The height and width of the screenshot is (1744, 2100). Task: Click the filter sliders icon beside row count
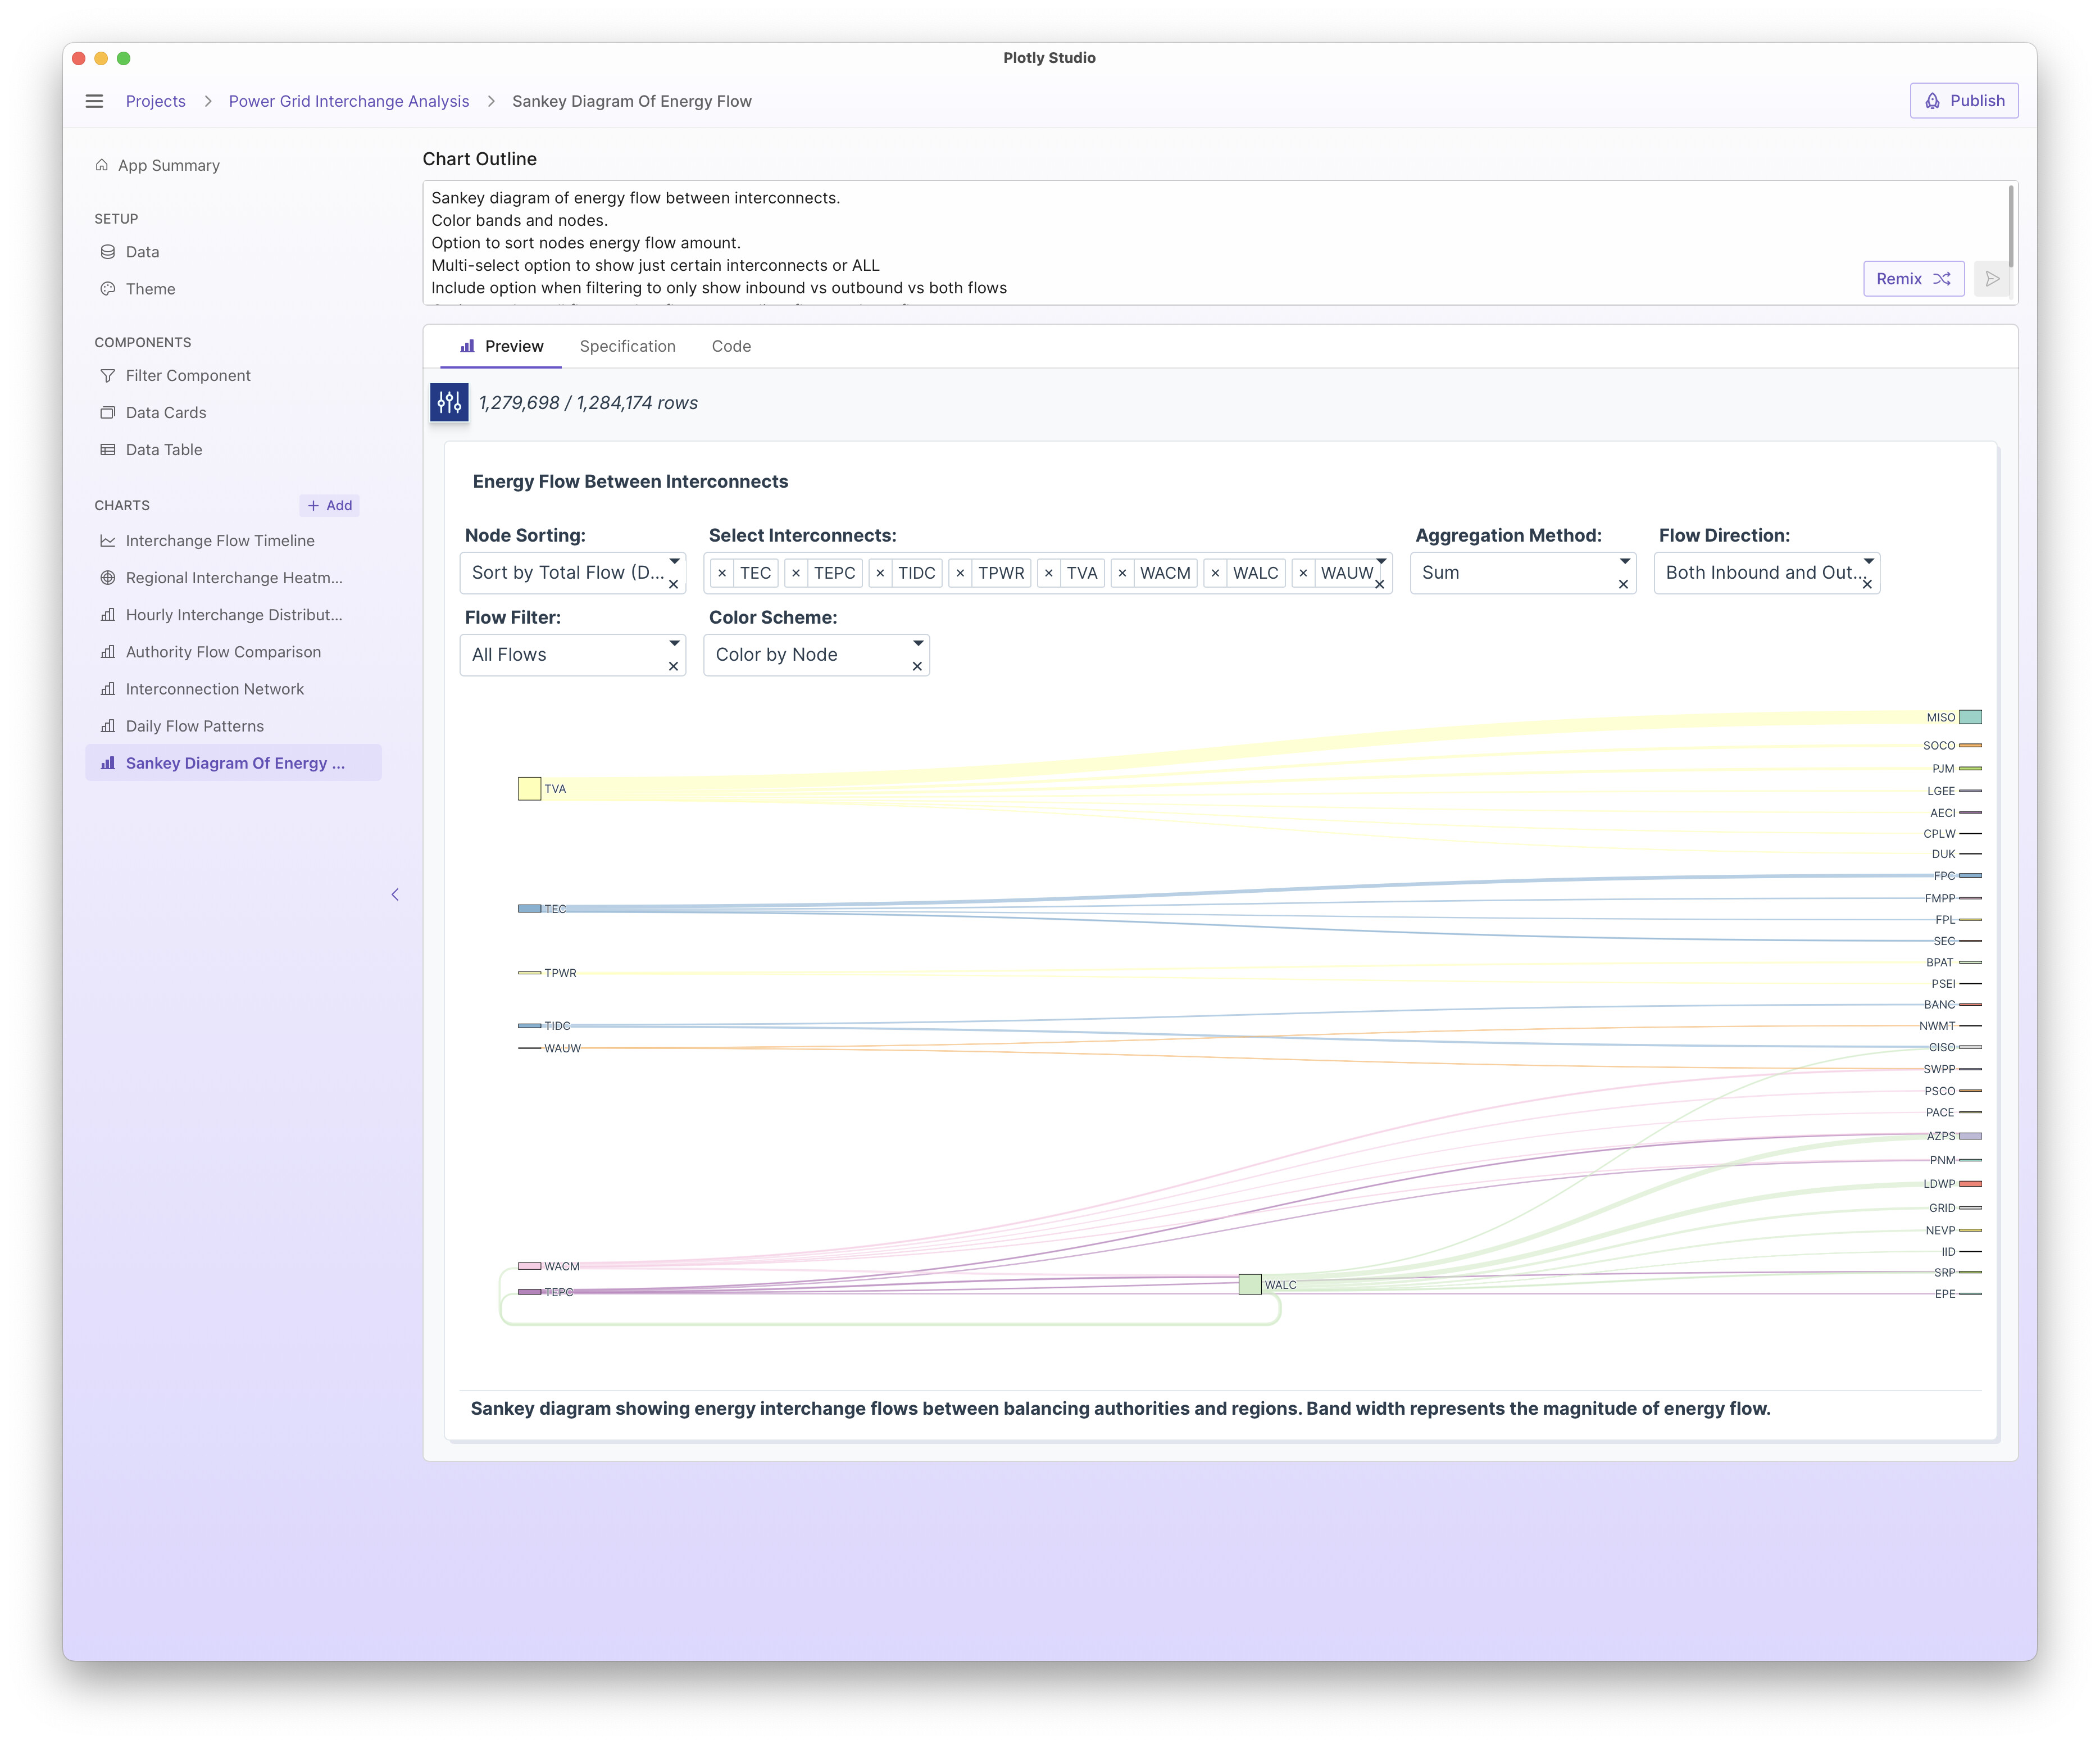[x=449, y=402]
